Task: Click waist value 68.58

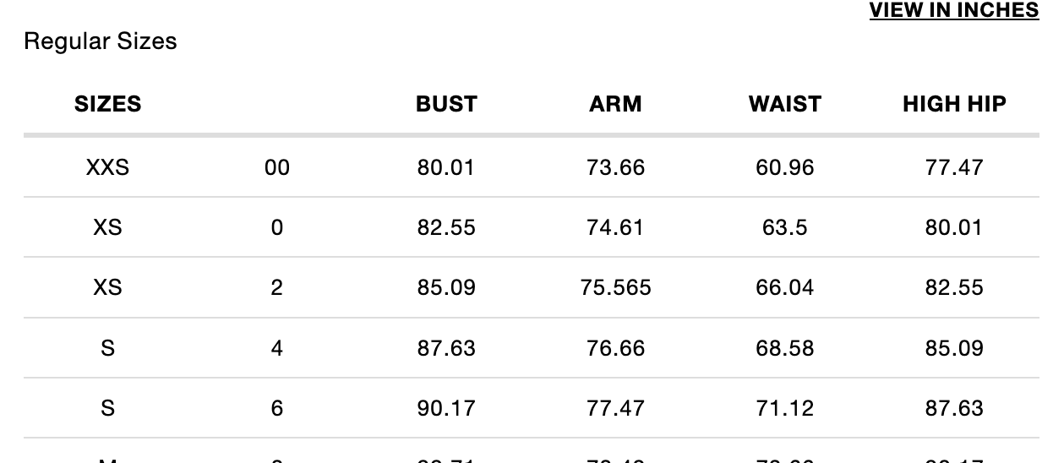Action: pos(784,348)
